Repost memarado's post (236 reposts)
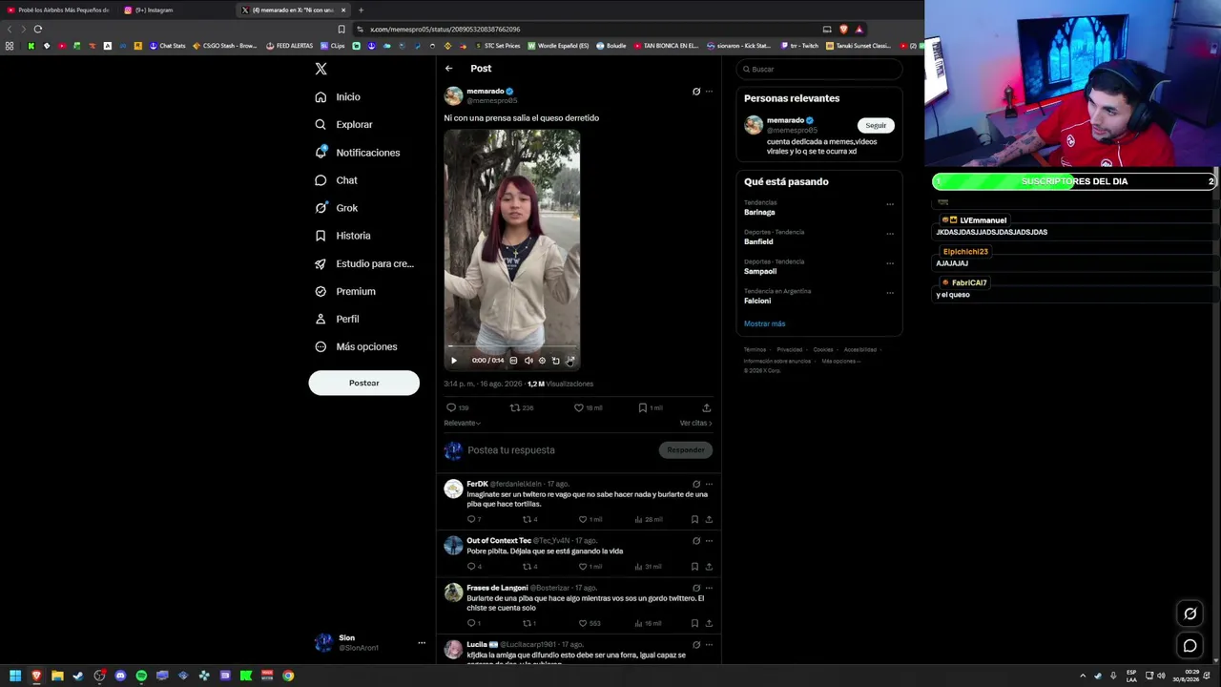Image resolution: width=1221 pixels, height=687 pixels. (x=521, y=407)
